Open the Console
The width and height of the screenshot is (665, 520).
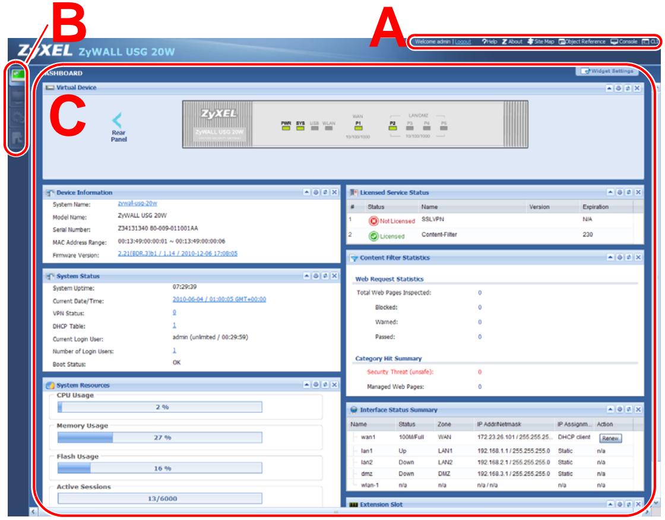pos(624,42)
